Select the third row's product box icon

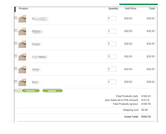(22, 44)
